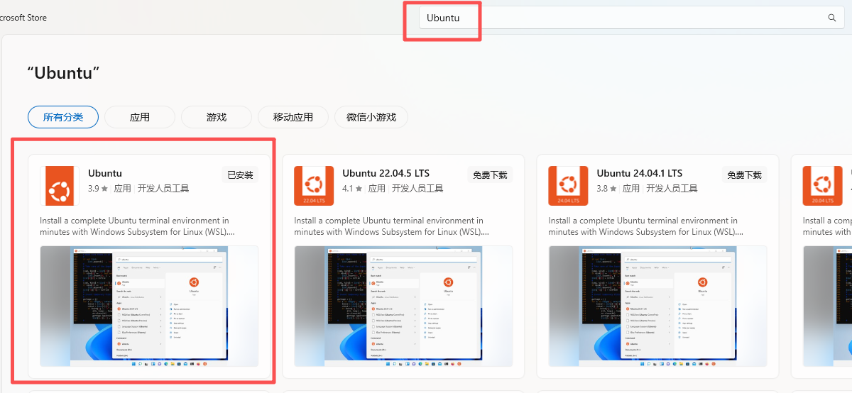Click 免费下载 for Ubuntu 22.04.5 LTS
The width and height of the screenshot is (852, 393).
coord(490,175)
